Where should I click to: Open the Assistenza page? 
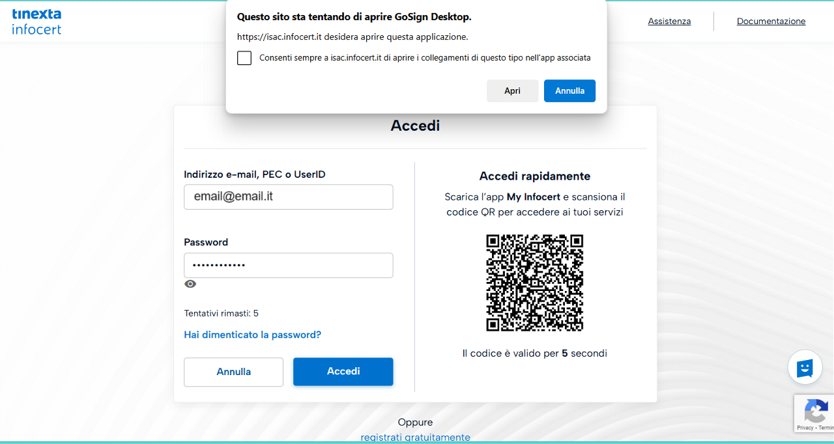point(669,21)
